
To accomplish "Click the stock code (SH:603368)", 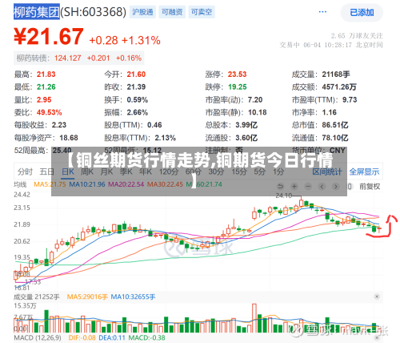I will click(94, 12).
